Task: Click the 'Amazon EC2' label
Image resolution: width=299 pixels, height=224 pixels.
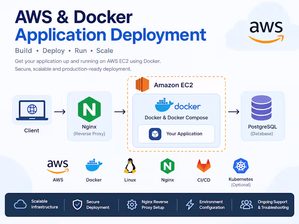Action: pyautogui.click(x=173, y=85)
